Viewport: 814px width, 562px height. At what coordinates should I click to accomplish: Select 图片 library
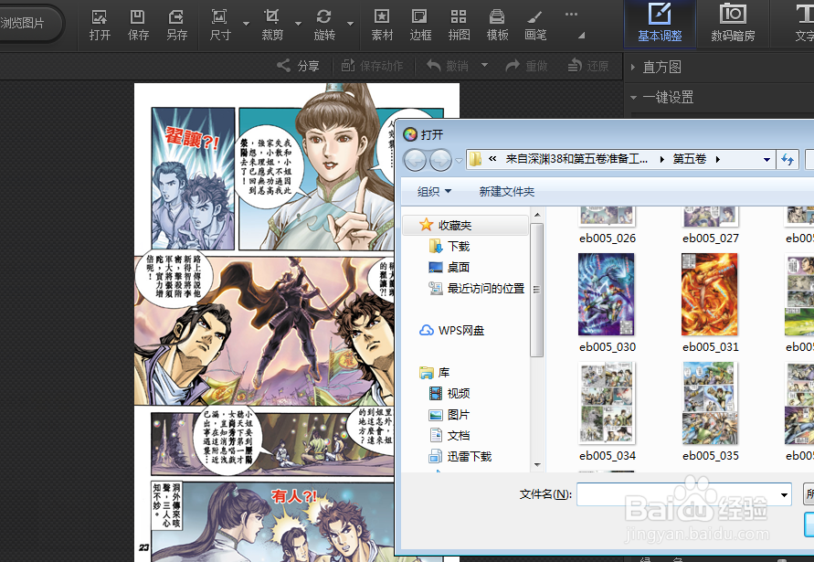[449, 415]
